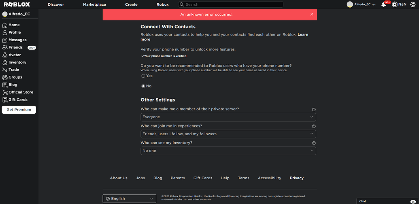Expand the private server membership dropdown
This screenshot has height=204, width=419.
(x=228, y=117)
